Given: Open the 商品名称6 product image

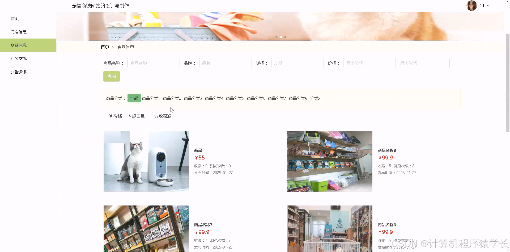Looking at the screenshot, I should click(330, 229).
